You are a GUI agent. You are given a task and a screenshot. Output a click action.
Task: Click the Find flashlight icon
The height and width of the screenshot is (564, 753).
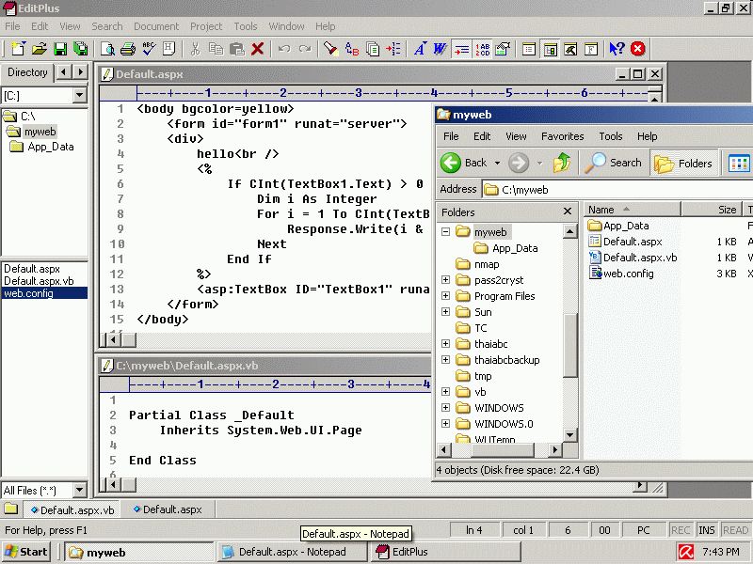(331, 49)
